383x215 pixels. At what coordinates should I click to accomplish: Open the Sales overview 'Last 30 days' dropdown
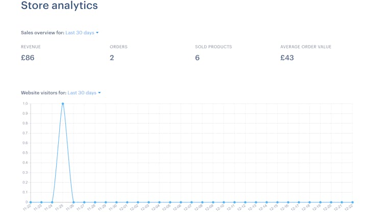82,33
